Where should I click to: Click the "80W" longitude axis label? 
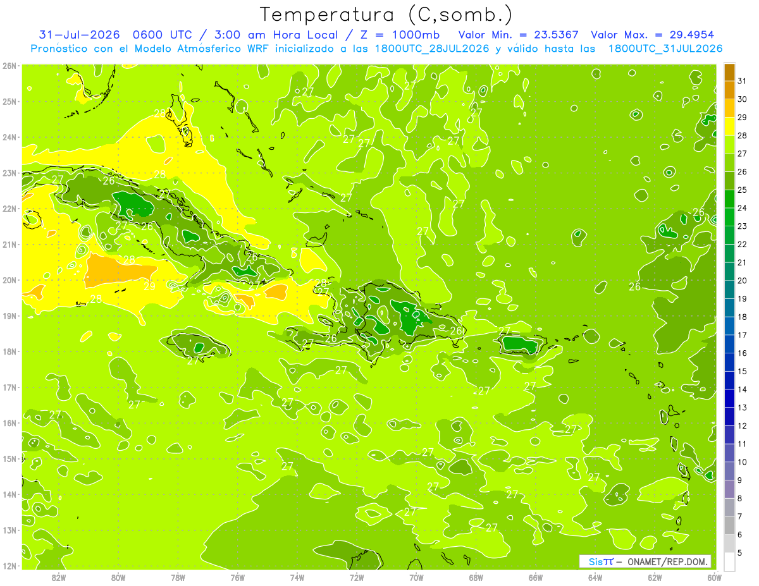click(x=118, y=577)
